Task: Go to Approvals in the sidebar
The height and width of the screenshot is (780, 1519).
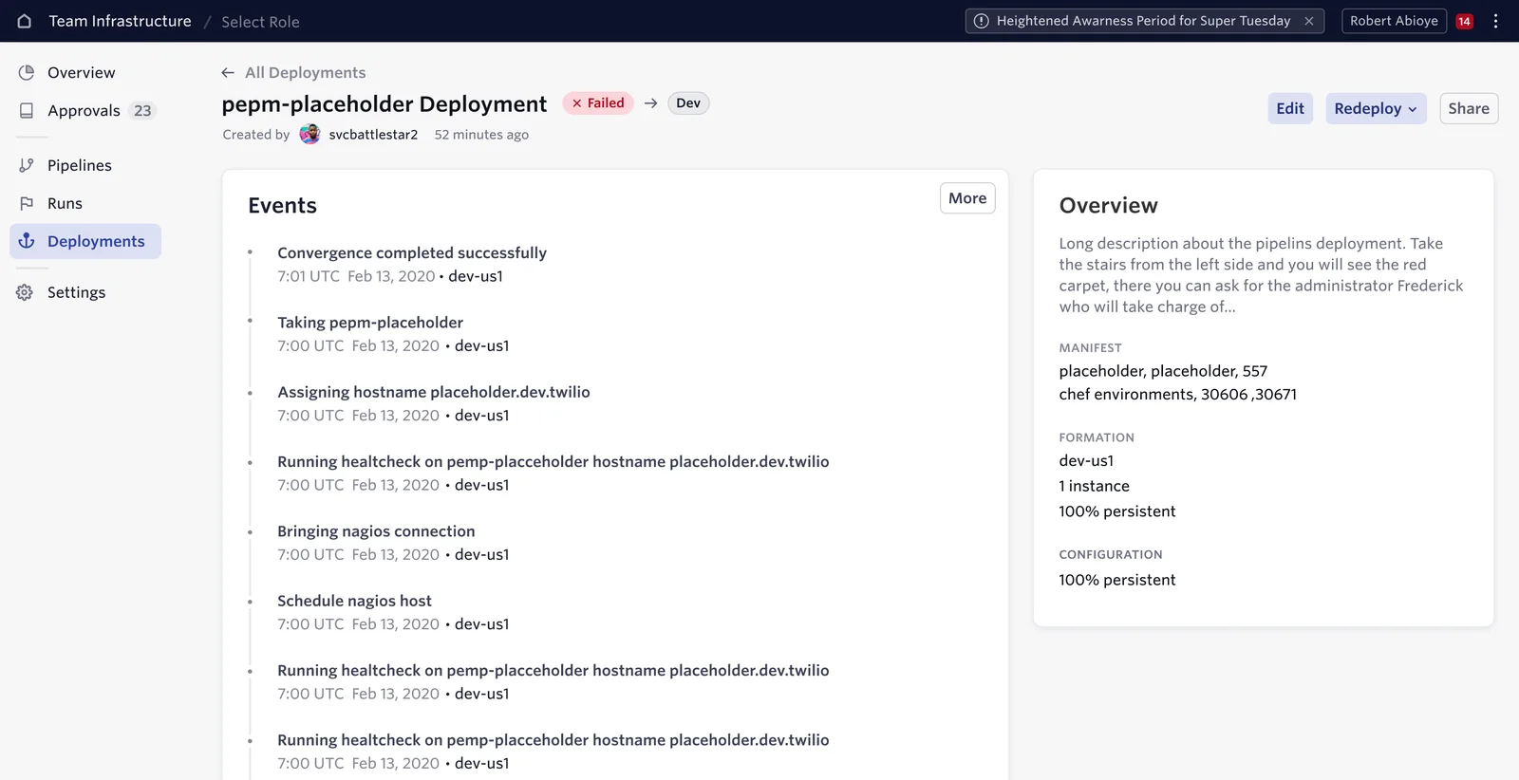Action: click(x=85, y=110)
